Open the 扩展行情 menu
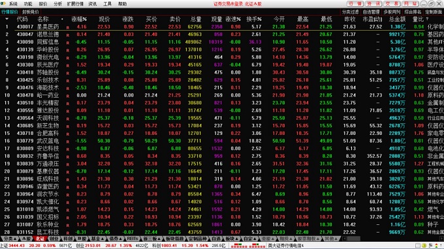444x249 pixels. coord(75,4)
